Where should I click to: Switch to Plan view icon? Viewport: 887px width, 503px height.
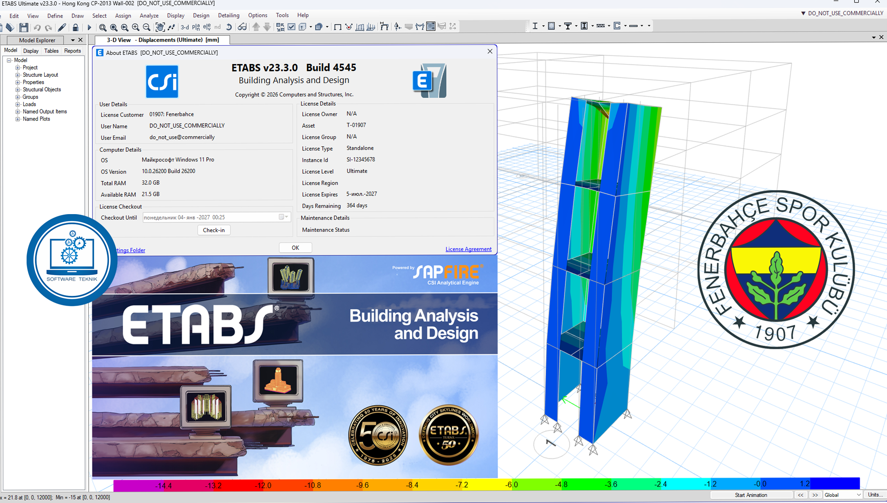[196, 27]
